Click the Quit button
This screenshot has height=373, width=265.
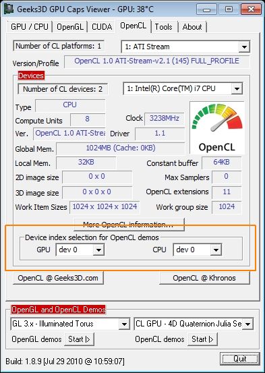pyautogui.click(x=239, y=359)
